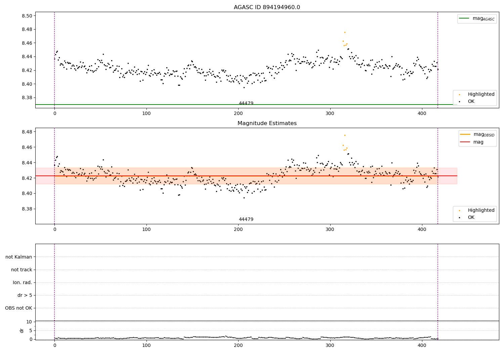
Task: Click the 'Ion. rad.' axis label
Action: click(23, 283)
